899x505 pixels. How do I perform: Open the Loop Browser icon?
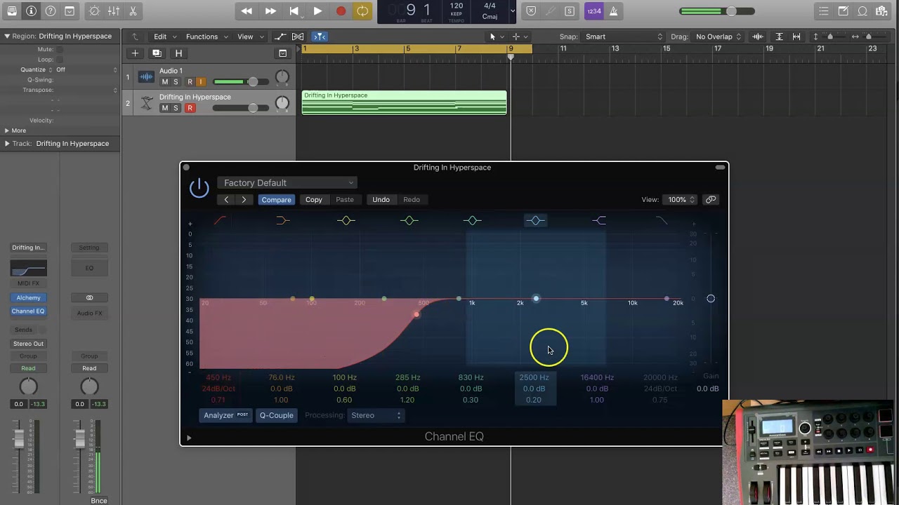[x=862, y=11]
